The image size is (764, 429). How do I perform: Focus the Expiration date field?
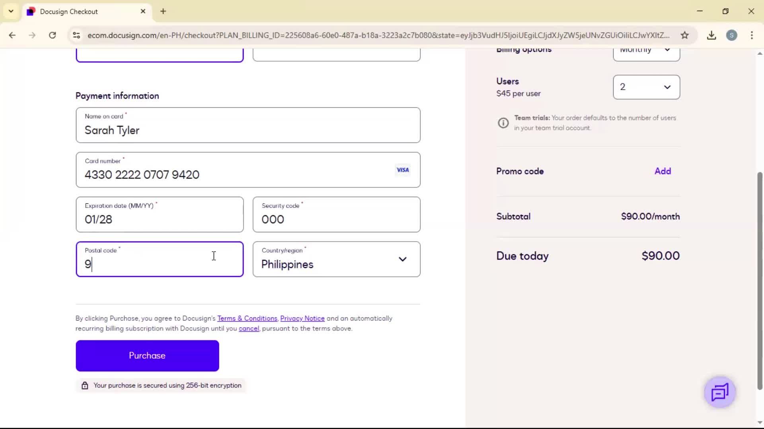point(160,214)
